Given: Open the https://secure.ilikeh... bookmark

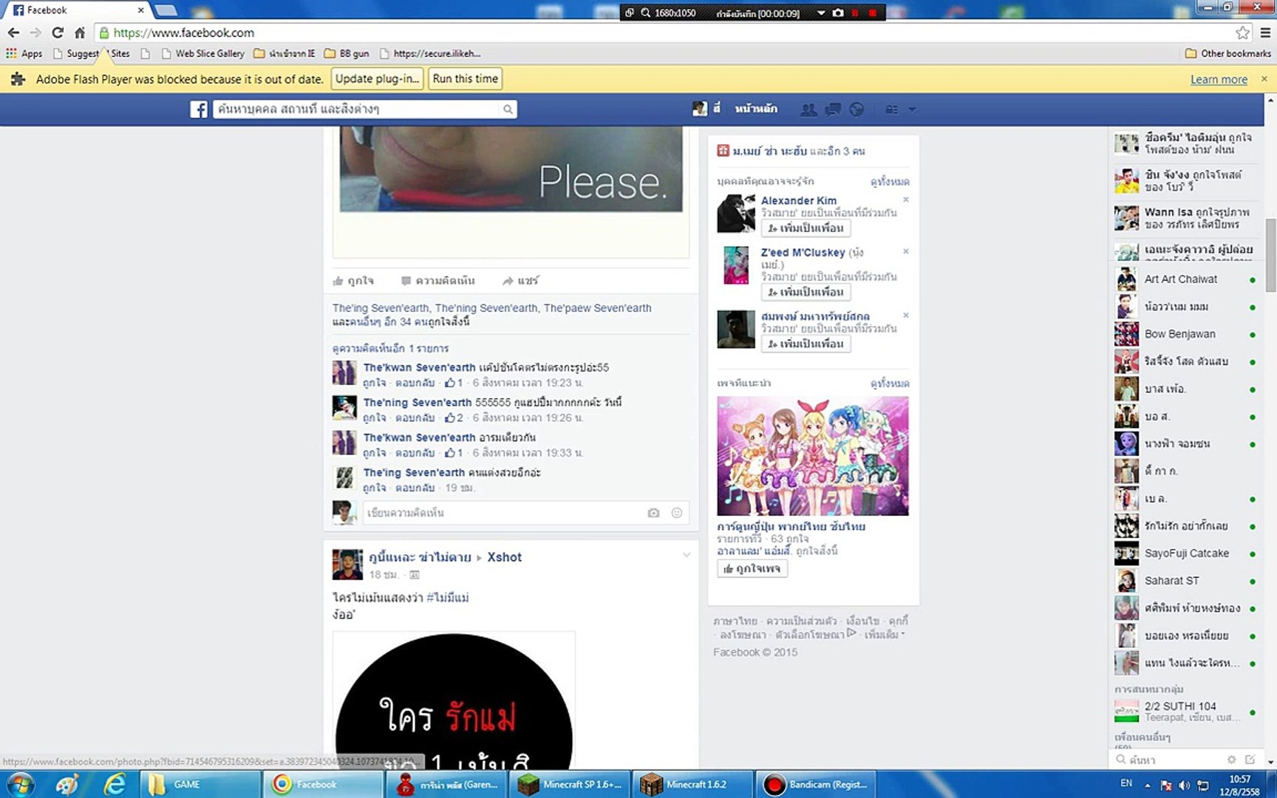Looking at the screenshot, I should coord(430,53).
